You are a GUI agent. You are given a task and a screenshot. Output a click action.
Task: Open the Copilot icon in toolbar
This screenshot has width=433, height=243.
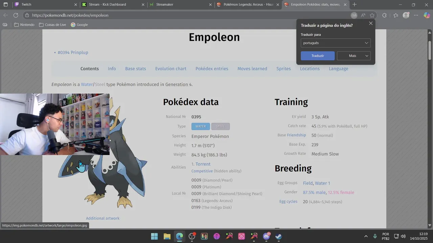[427, 15]
